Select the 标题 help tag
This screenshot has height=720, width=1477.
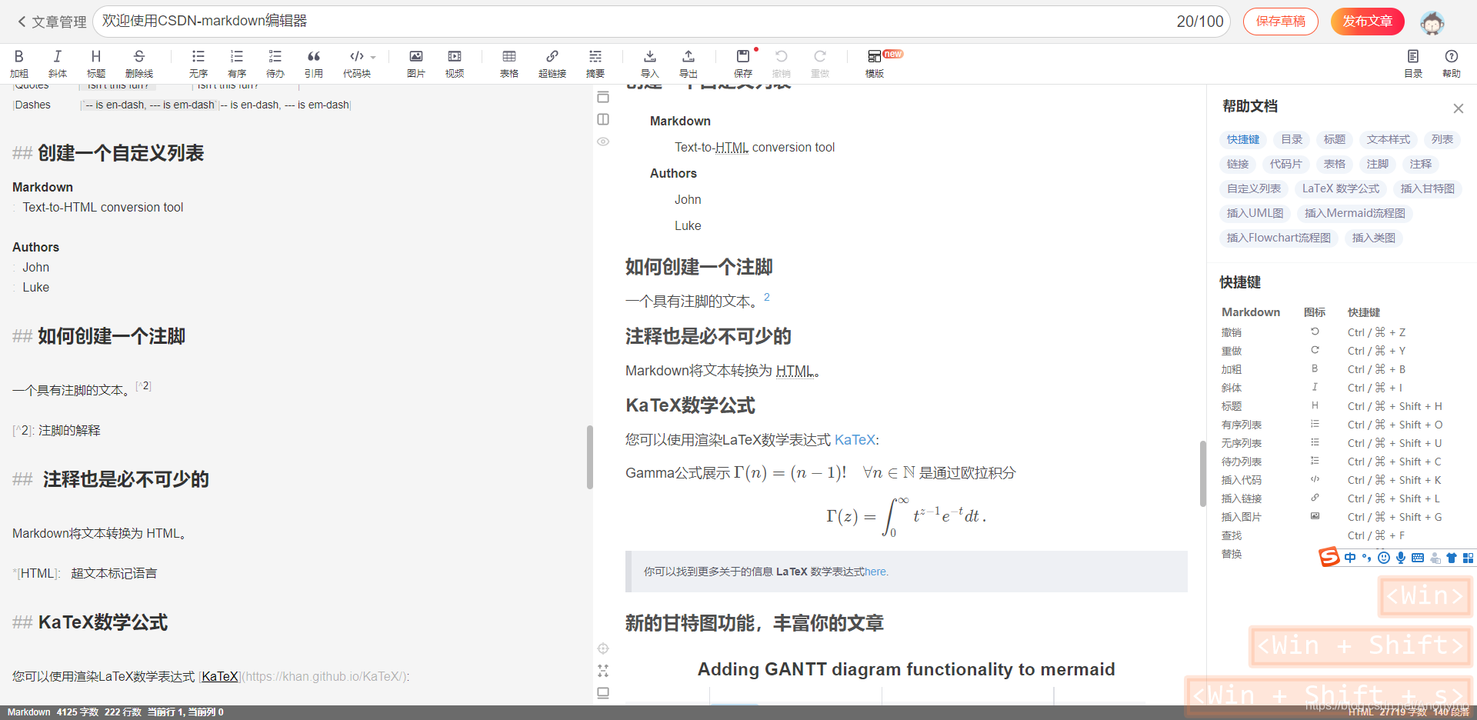coord(1335,139)
